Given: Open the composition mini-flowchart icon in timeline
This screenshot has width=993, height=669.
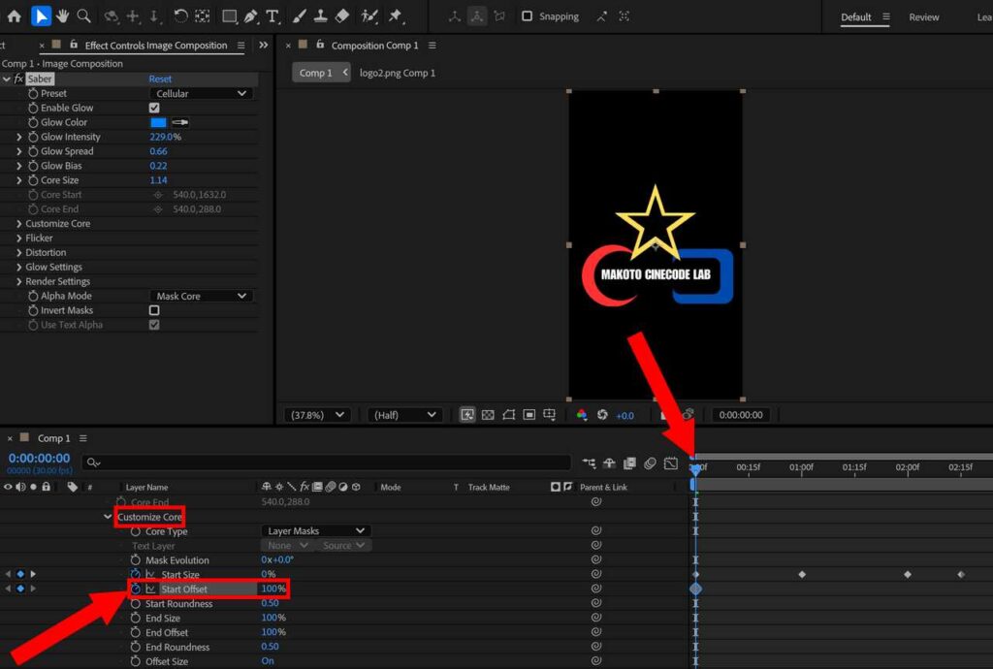Looking at the screenshot, I should point(589,463).
